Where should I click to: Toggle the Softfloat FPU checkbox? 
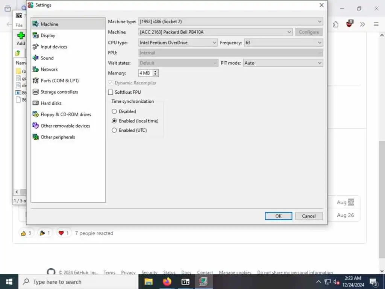tap(111, 92)
